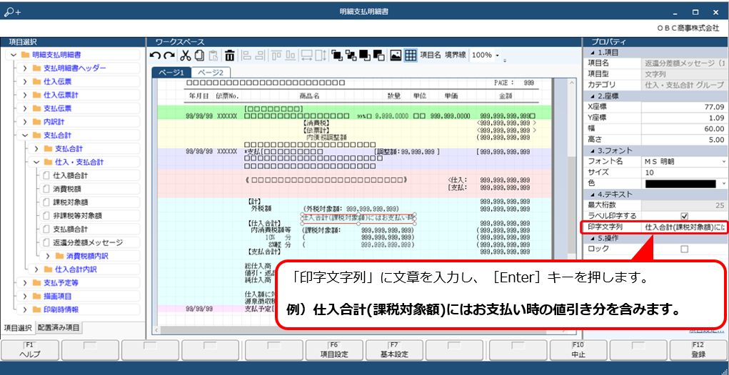The width and height of the screenshot is (729, 375).
Task: Collapse the 3.フォント property section
Action: pos(593,151)
